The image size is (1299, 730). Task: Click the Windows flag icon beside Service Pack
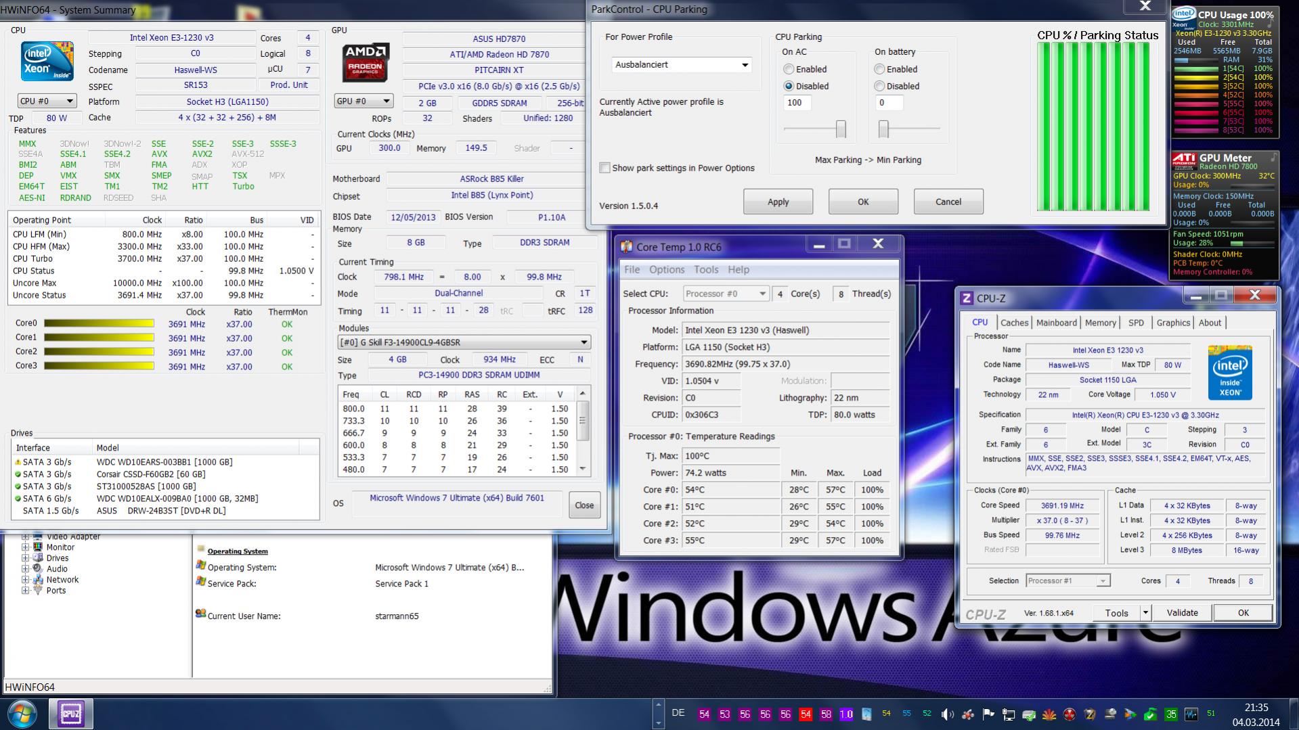click(x=200, y=582)
